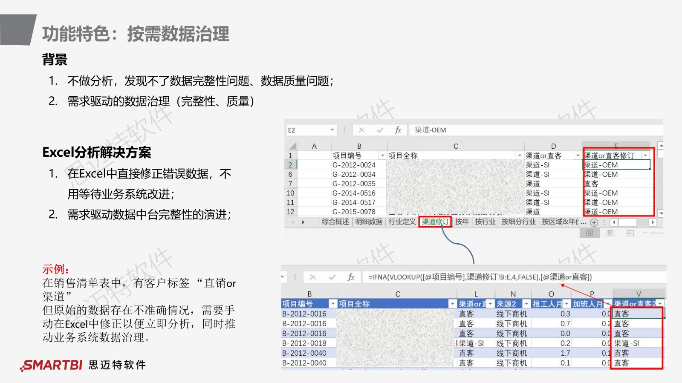Switch to Page Break Preview icon
This screenshot has width=682, height=383.
tap(630, 233)
